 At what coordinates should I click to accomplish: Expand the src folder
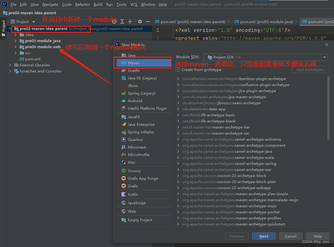(x=15, y=53)
